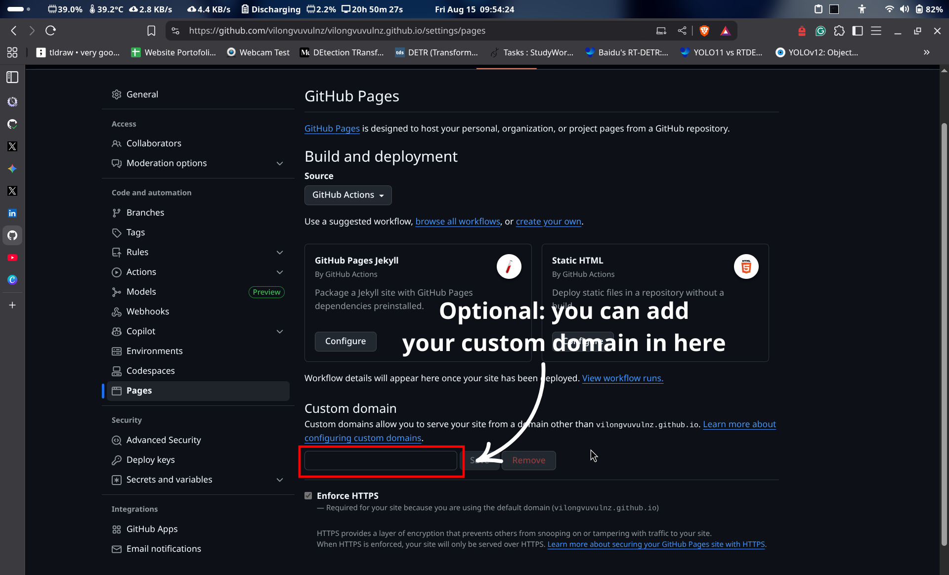Open Brave Rewards triangle icon

tap(725, 31)
